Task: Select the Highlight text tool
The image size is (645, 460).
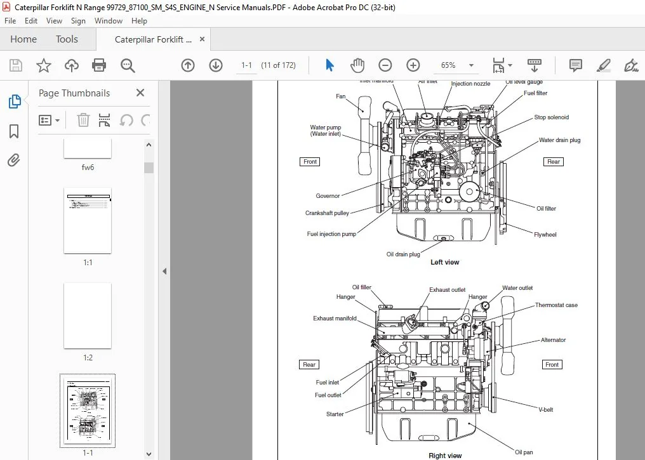Action: 603,65
